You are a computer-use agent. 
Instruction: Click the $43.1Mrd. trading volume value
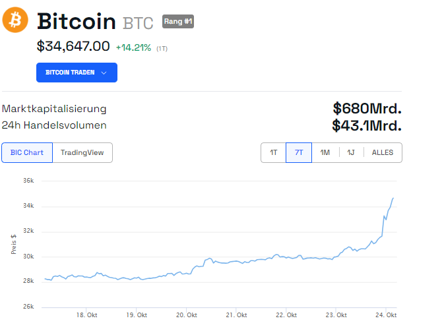[x=367, y=125]
